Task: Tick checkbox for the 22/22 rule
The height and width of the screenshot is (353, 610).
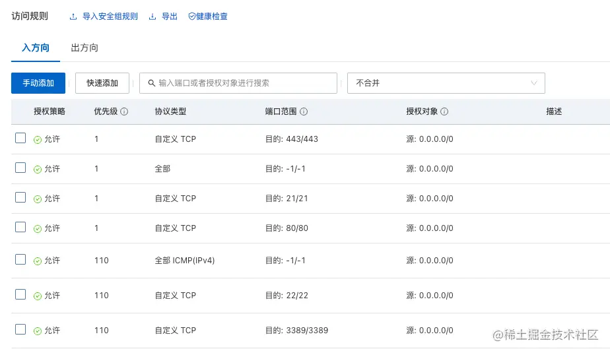Action: [x=20, y=294]
